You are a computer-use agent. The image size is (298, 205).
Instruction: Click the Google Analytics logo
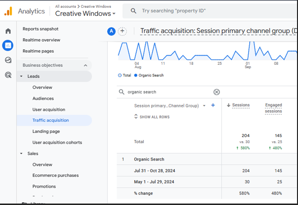click(8, 11)
